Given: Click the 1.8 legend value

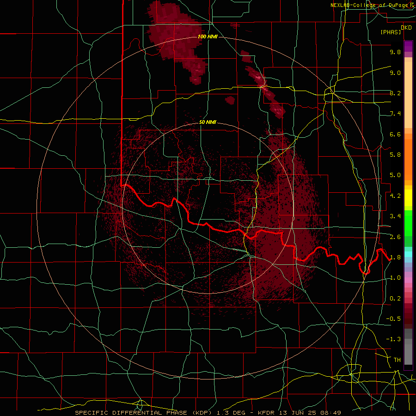Looking at the screenshot, I should point(395,257).
